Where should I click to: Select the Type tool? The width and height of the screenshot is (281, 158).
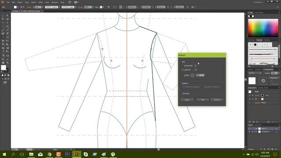point(7,23)
